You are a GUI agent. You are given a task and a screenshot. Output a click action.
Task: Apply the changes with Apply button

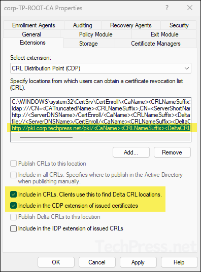tap(138, 262)
